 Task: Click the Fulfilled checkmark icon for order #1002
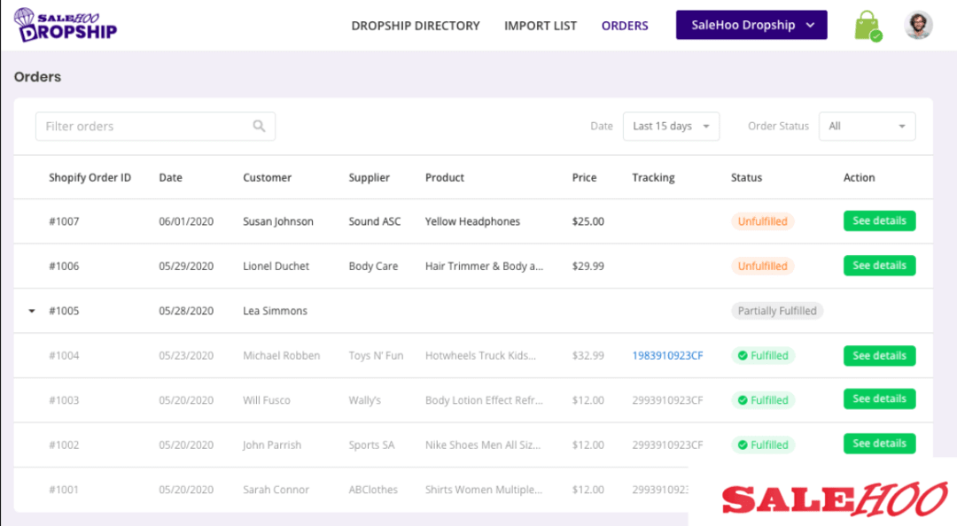[745, 445]
